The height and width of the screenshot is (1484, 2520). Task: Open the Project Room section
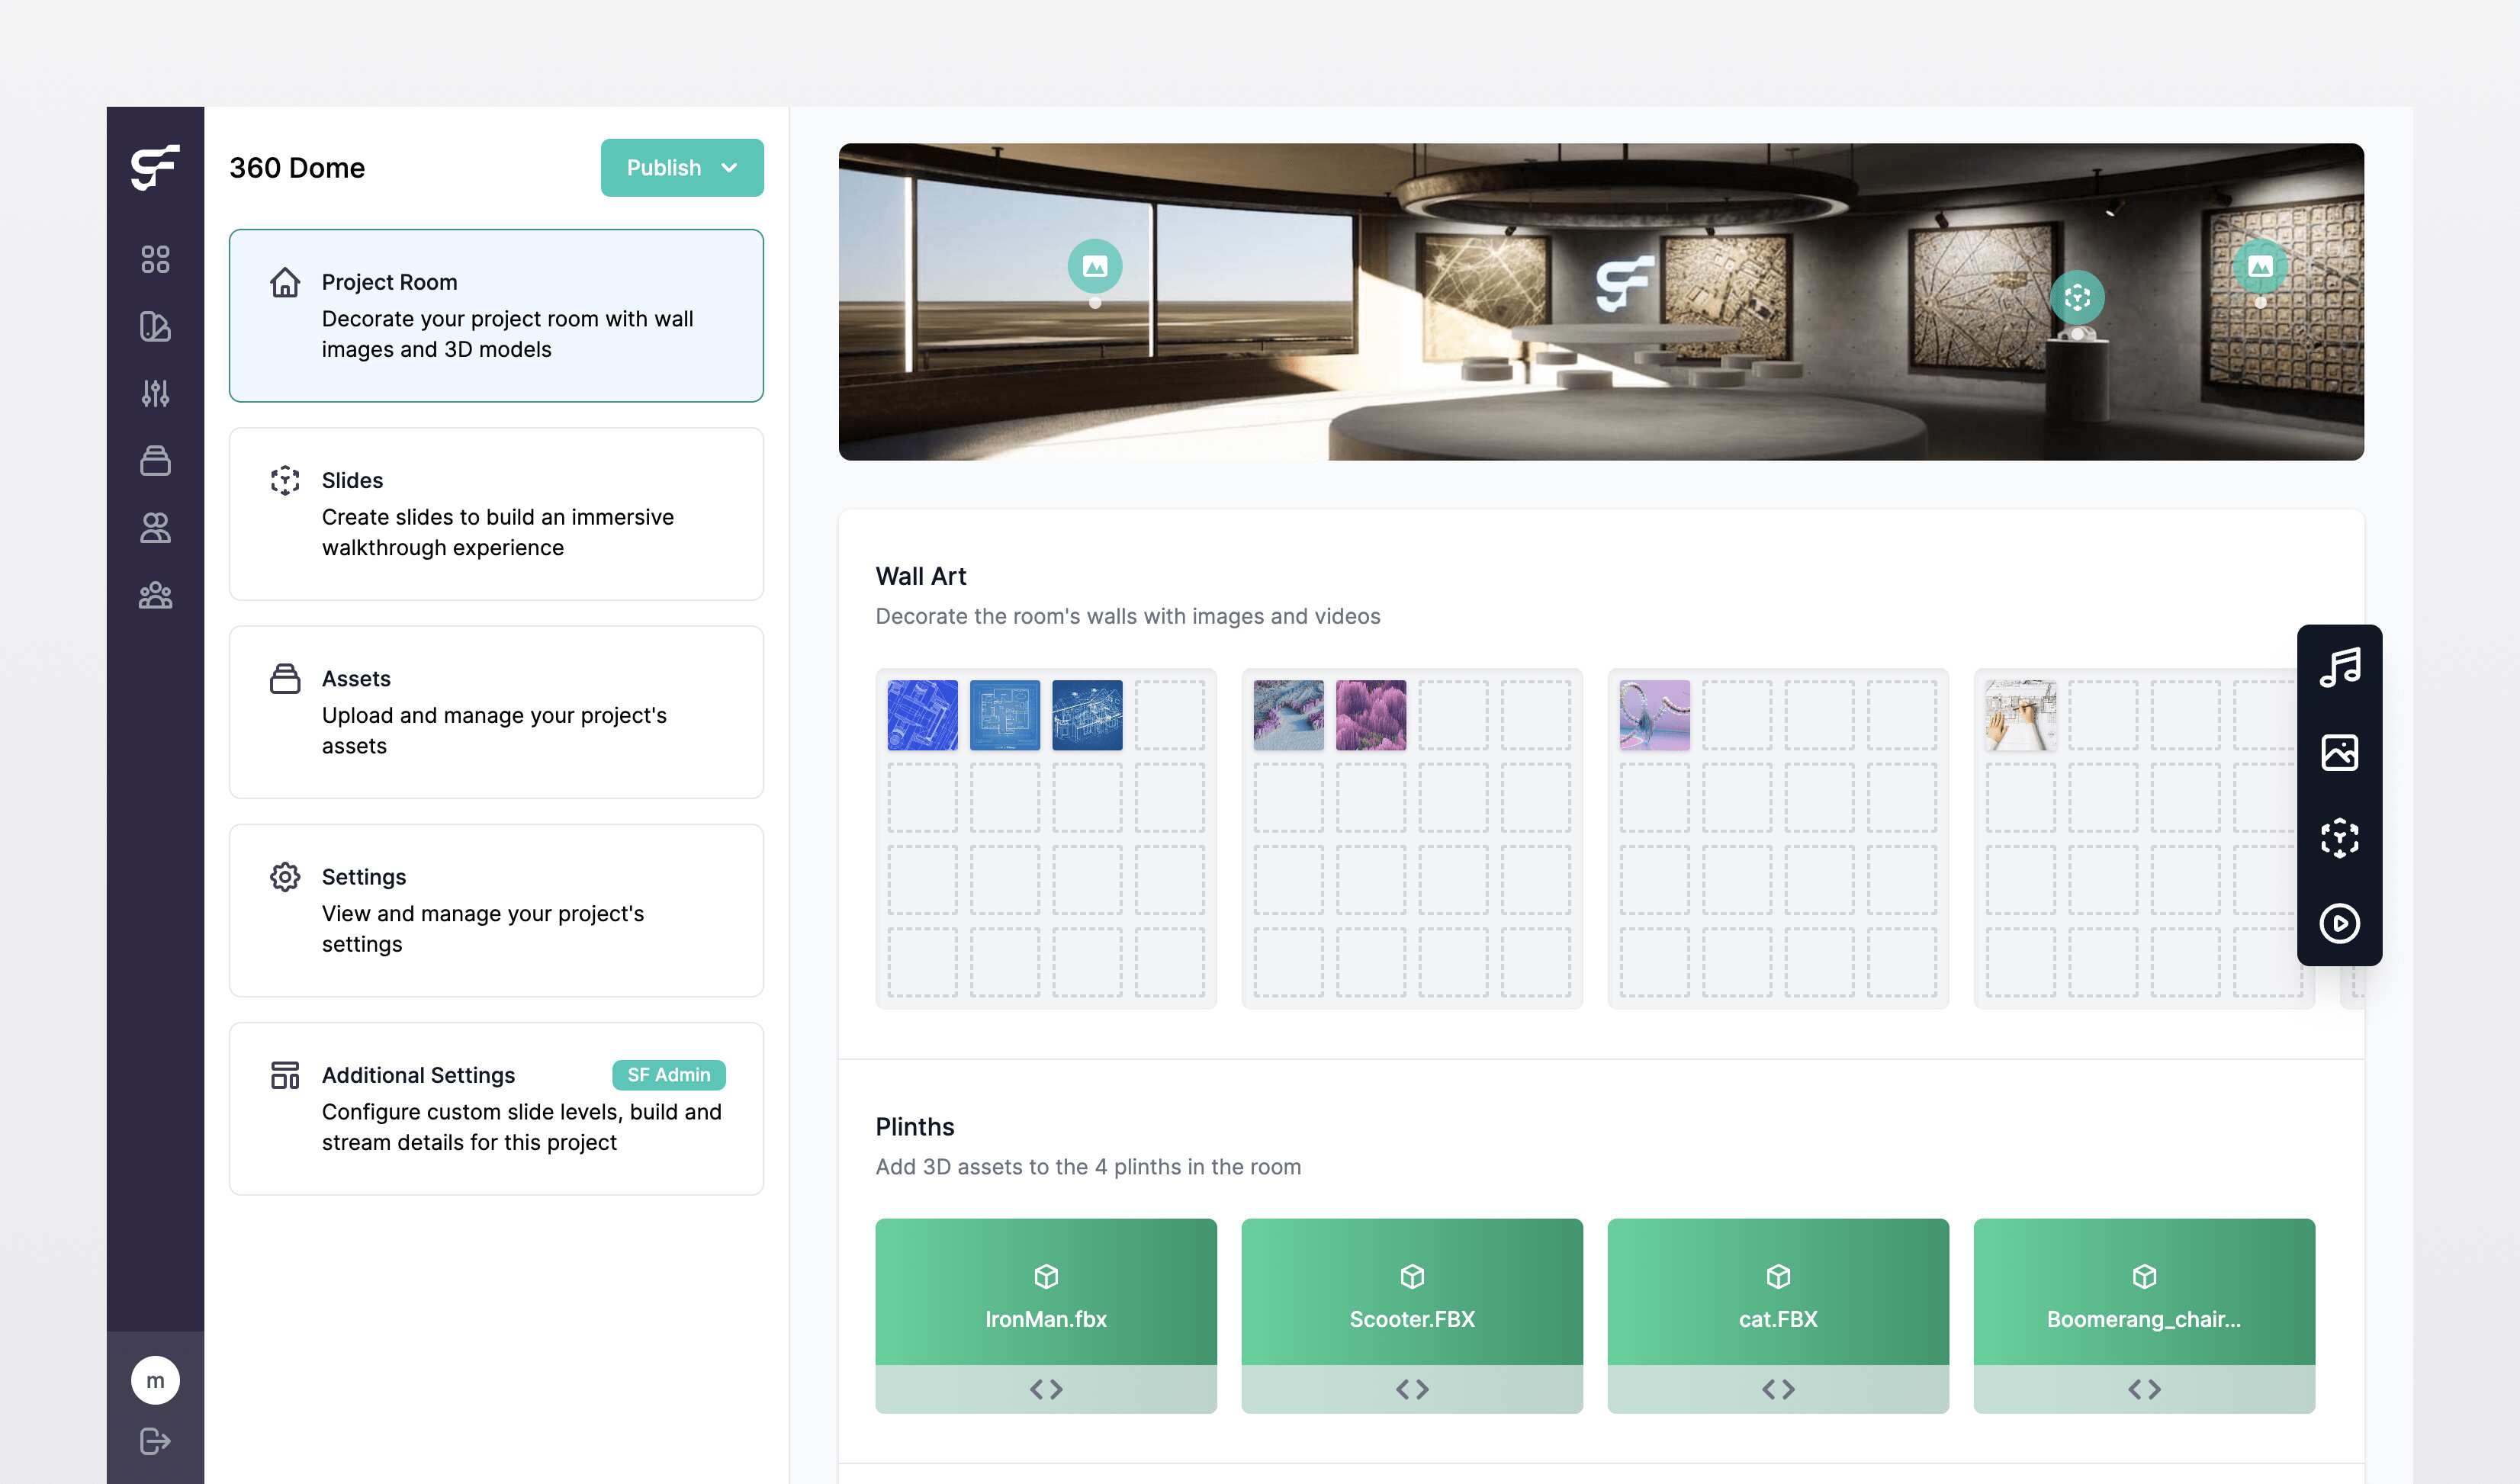click(x=497, y=315)
